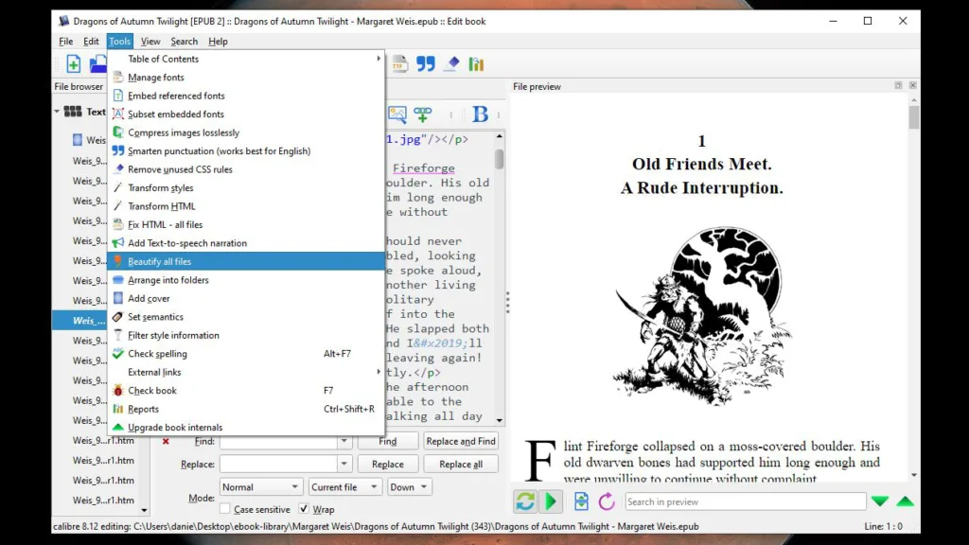Open the Normal mode dropdown

tap(260, 486)
